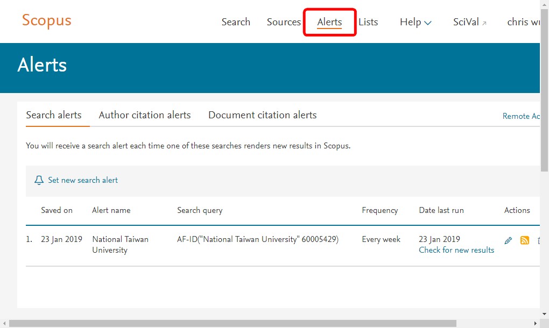Open the SciVal external link
The height and width of the screenshot is (328, 549).
469,22
